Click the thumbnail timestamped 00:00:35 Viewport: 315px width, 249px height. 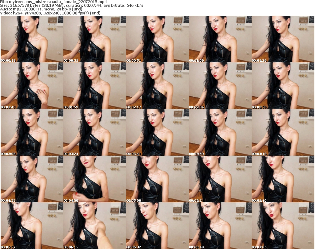95,39
